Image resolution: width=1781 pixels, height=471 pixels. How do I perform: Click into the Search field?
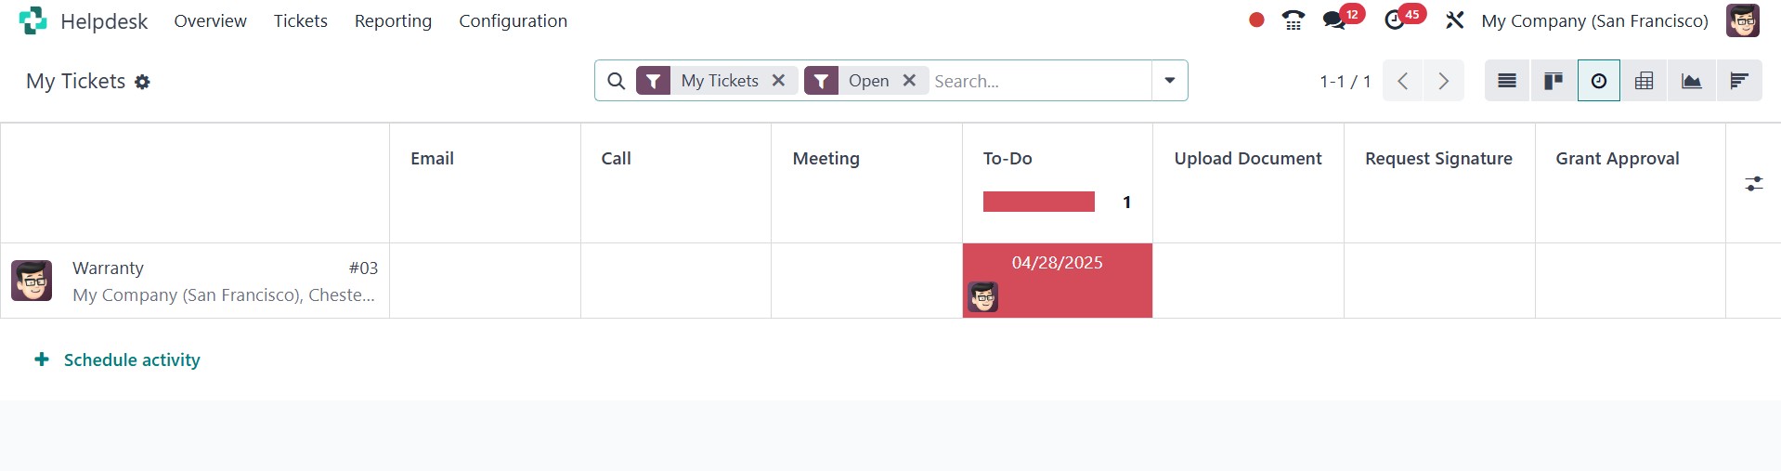click(1038, 81)
